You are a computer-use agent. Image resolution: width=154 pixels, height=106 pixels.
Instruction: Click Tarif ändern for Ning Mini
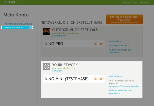click(116, 76)
